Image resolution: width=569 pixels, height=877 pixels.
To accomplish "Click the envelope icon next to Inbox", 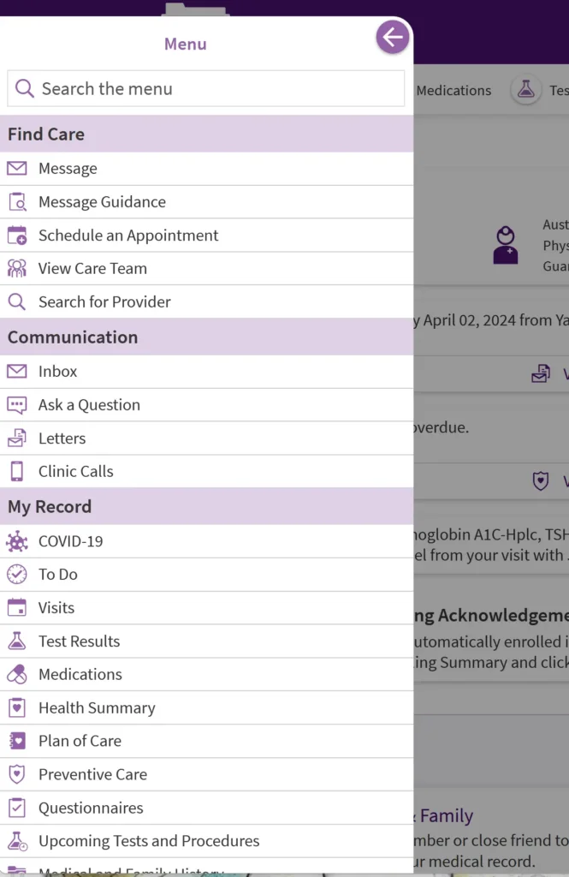I will click(x=17, y=372).
